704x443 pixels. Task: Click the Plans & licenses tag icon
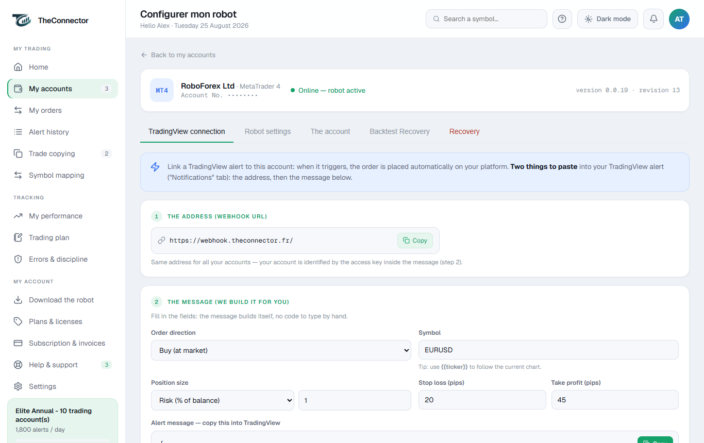18,321
